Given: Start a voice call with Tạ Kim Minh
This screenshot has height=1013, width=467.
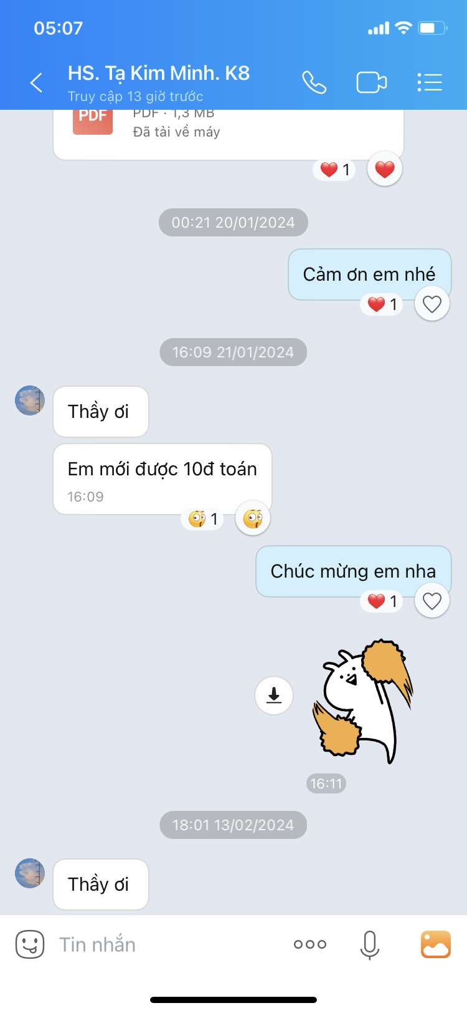Looking at the screenshot, I should [314, 82].
